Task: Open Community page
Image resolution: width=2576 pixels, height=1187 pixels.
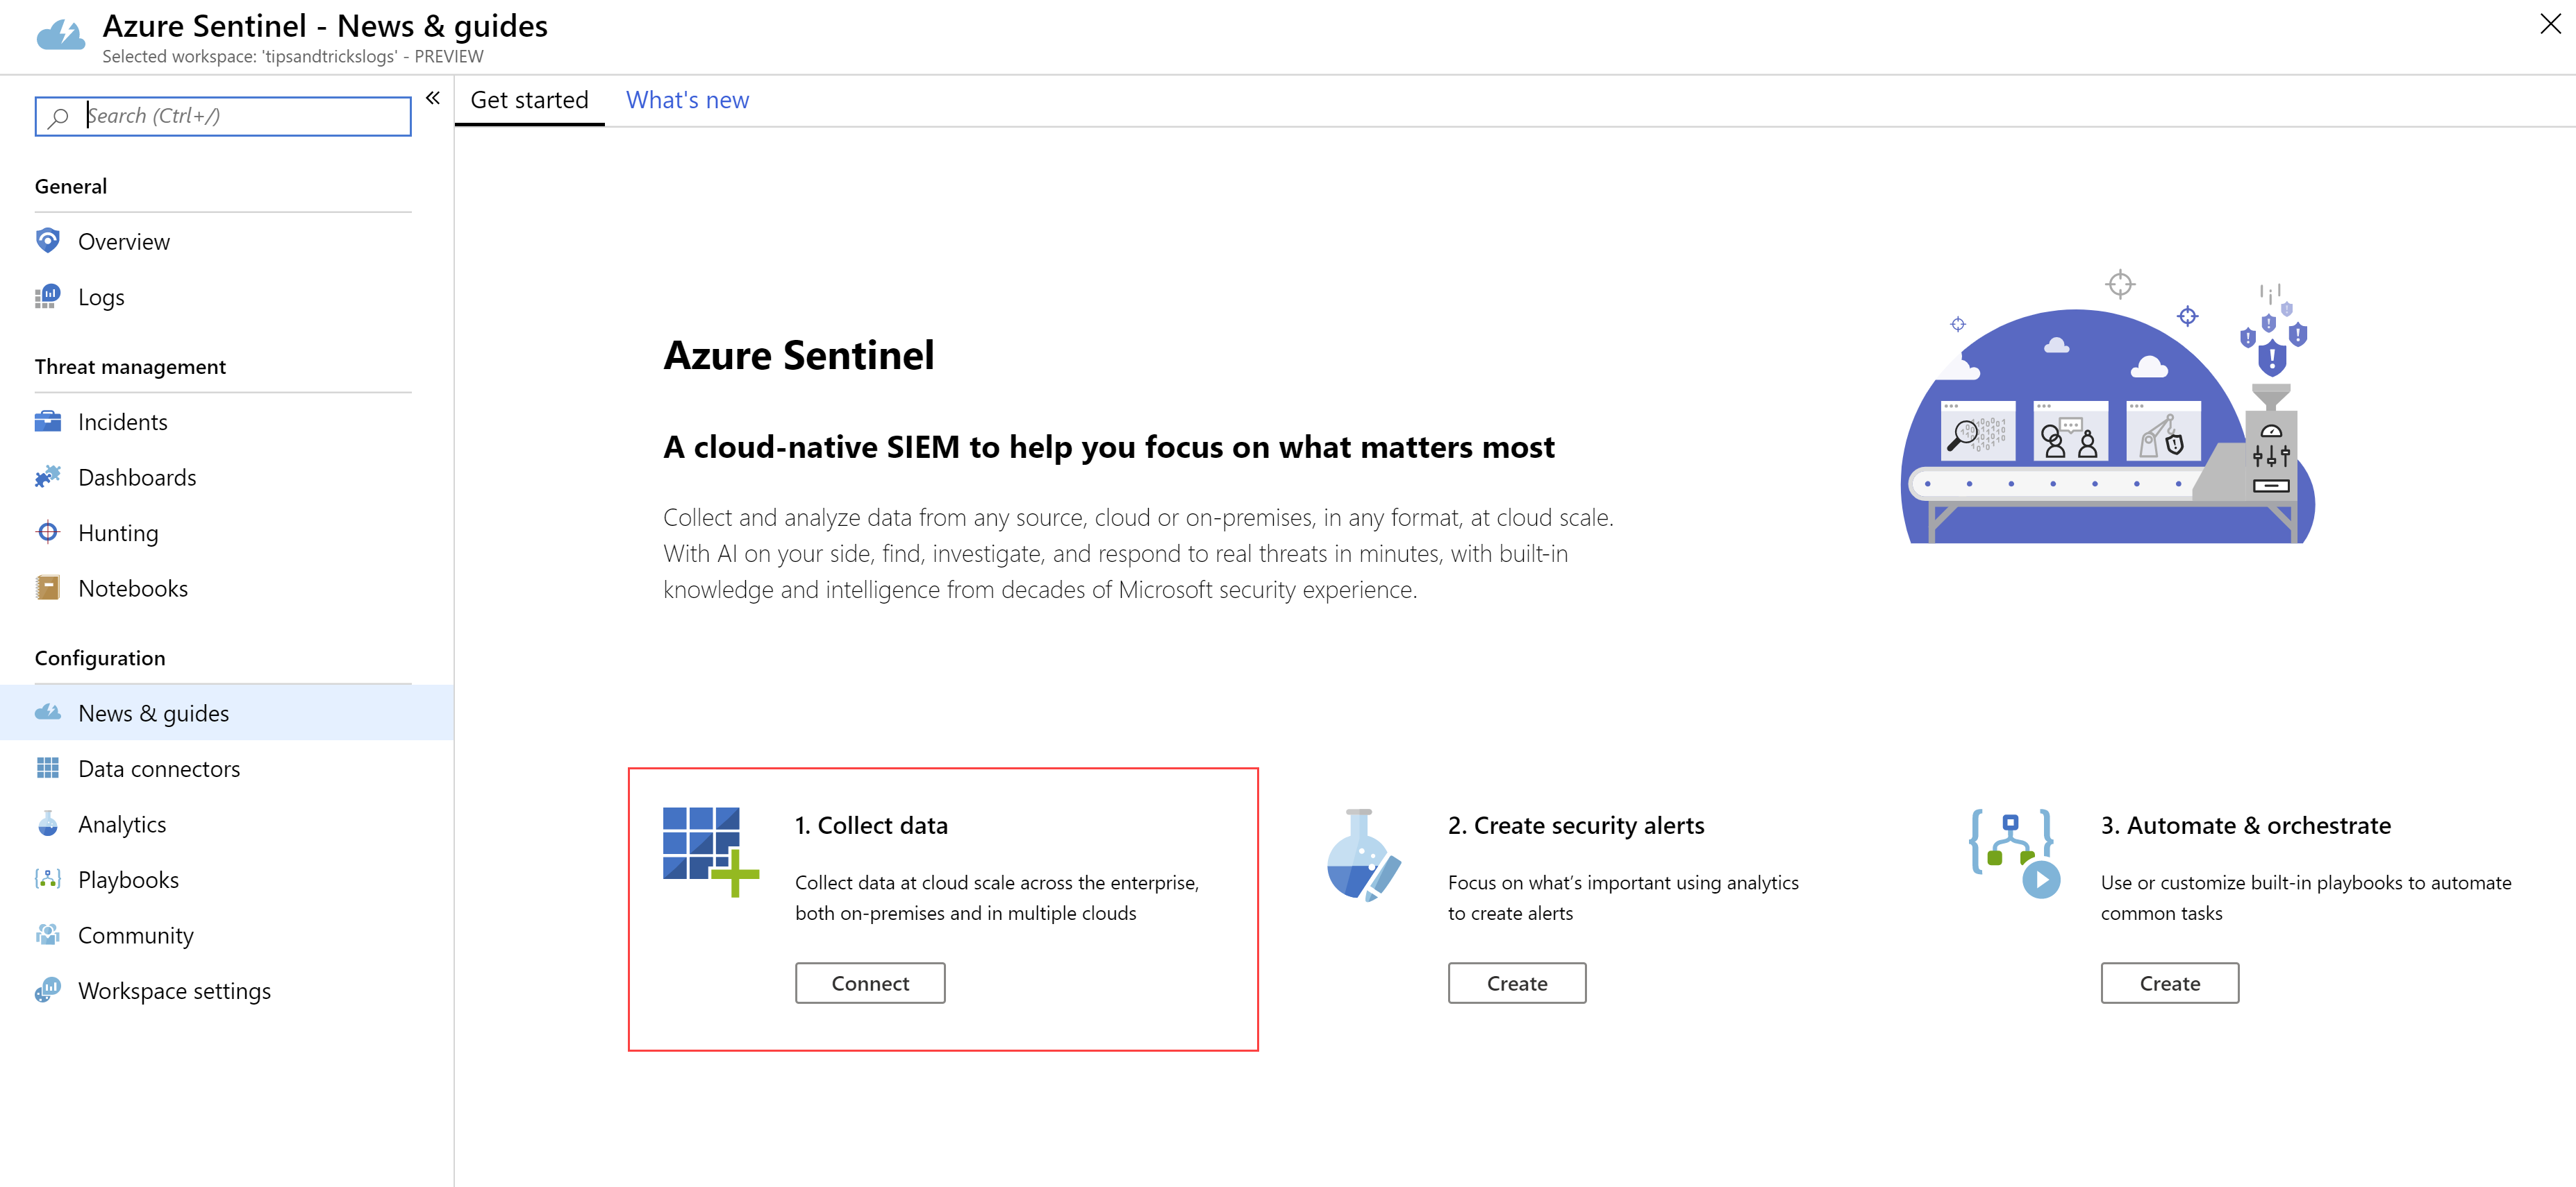Action: click(227, 935)
